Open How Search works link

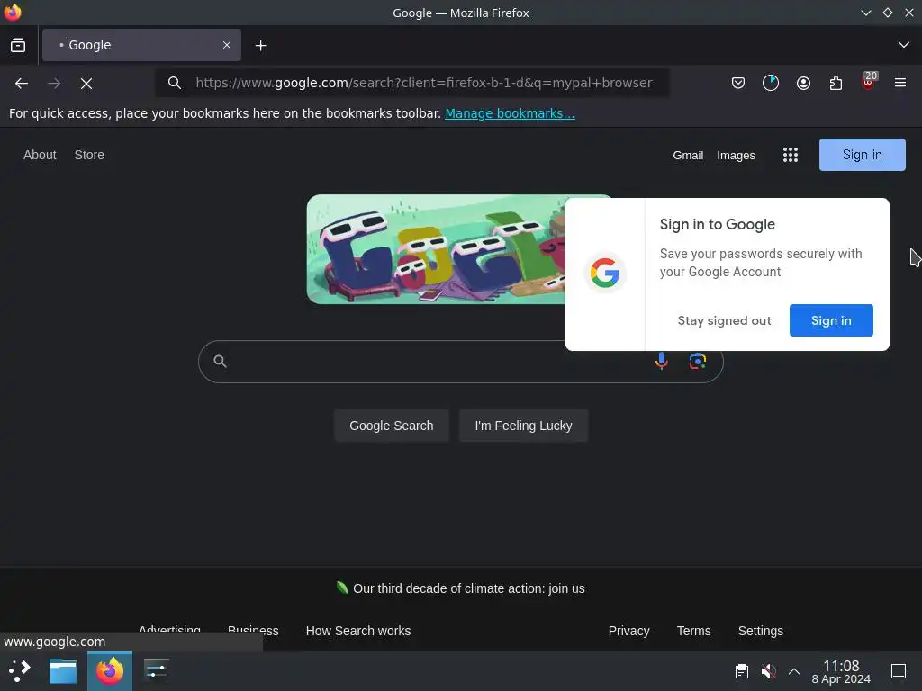(x=358, y=631)
